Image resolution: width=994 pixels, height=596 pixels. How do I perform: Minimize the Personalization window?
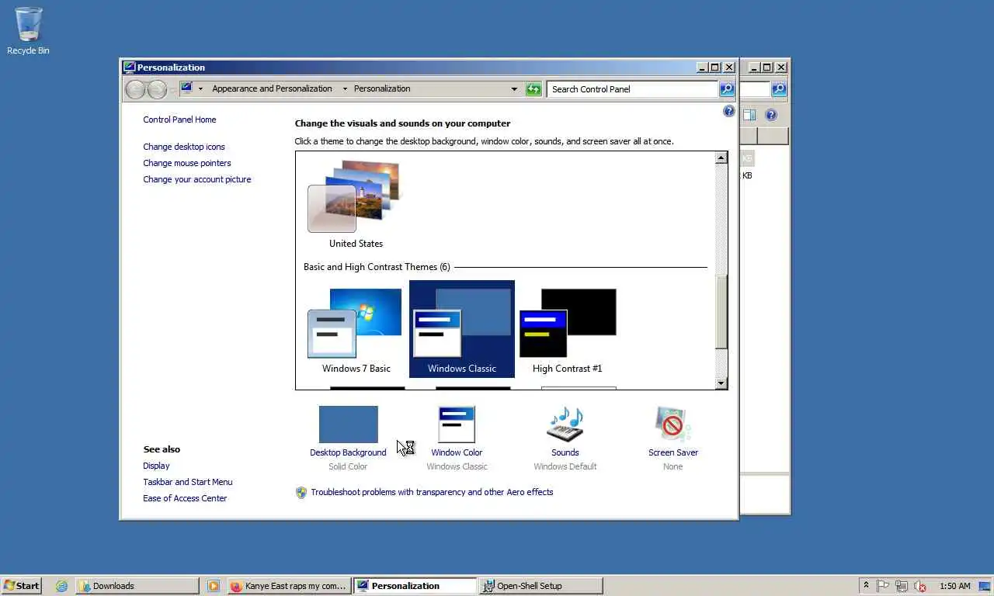[x=702, y=68]
